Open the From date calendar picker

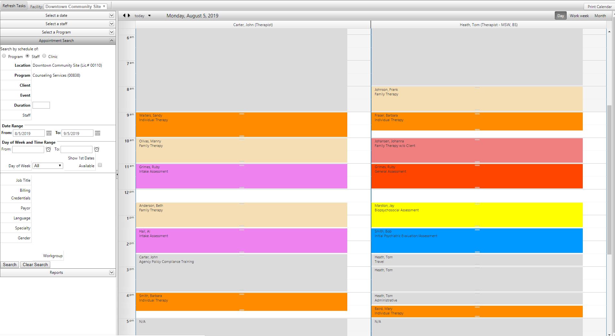coord(49,133)
